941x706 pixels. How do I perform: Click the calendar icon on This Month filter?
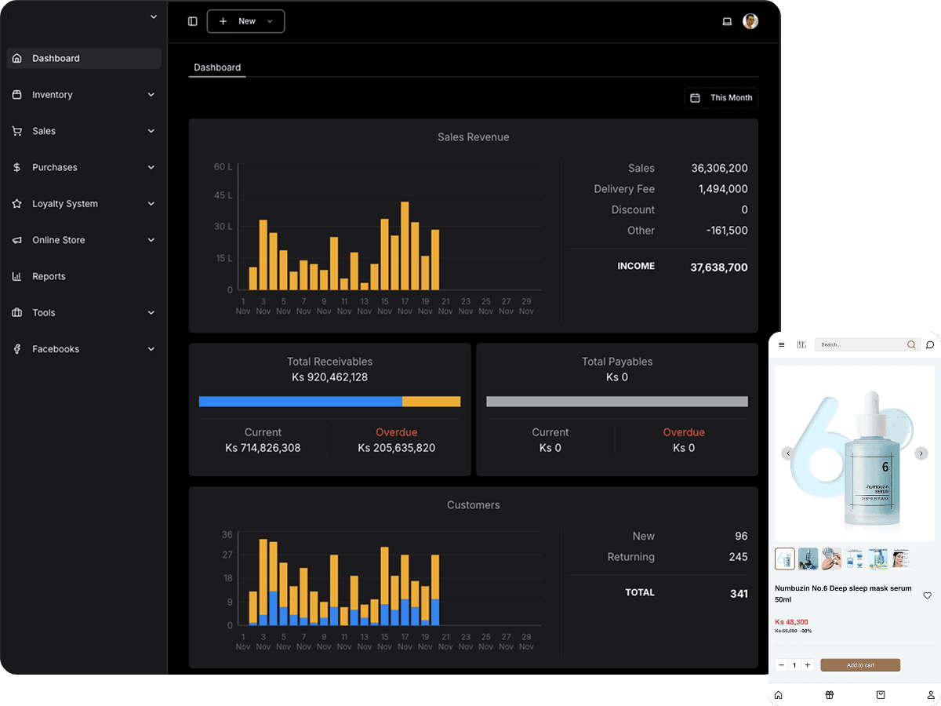695,97
